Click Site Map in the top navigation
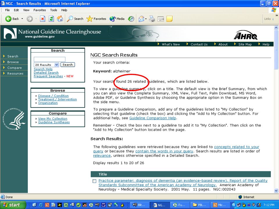Viewport: 279px width, 209px height. [245, 44]
